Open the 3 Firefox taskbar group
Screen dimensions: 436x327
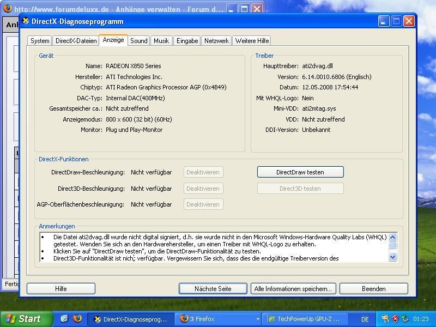217,319
